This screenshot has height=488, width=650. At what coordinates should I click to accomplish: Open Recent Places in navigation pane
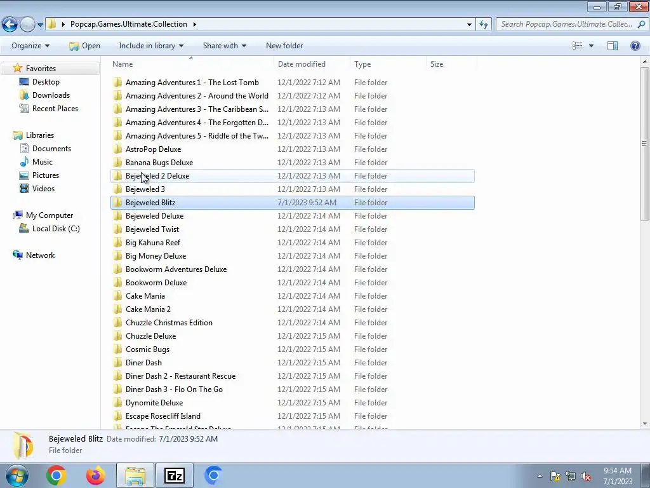point(55,108)
